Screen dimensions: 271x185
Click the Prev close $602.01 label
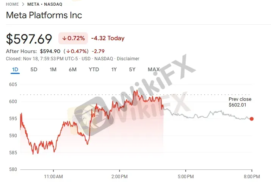tap(240, 102)
